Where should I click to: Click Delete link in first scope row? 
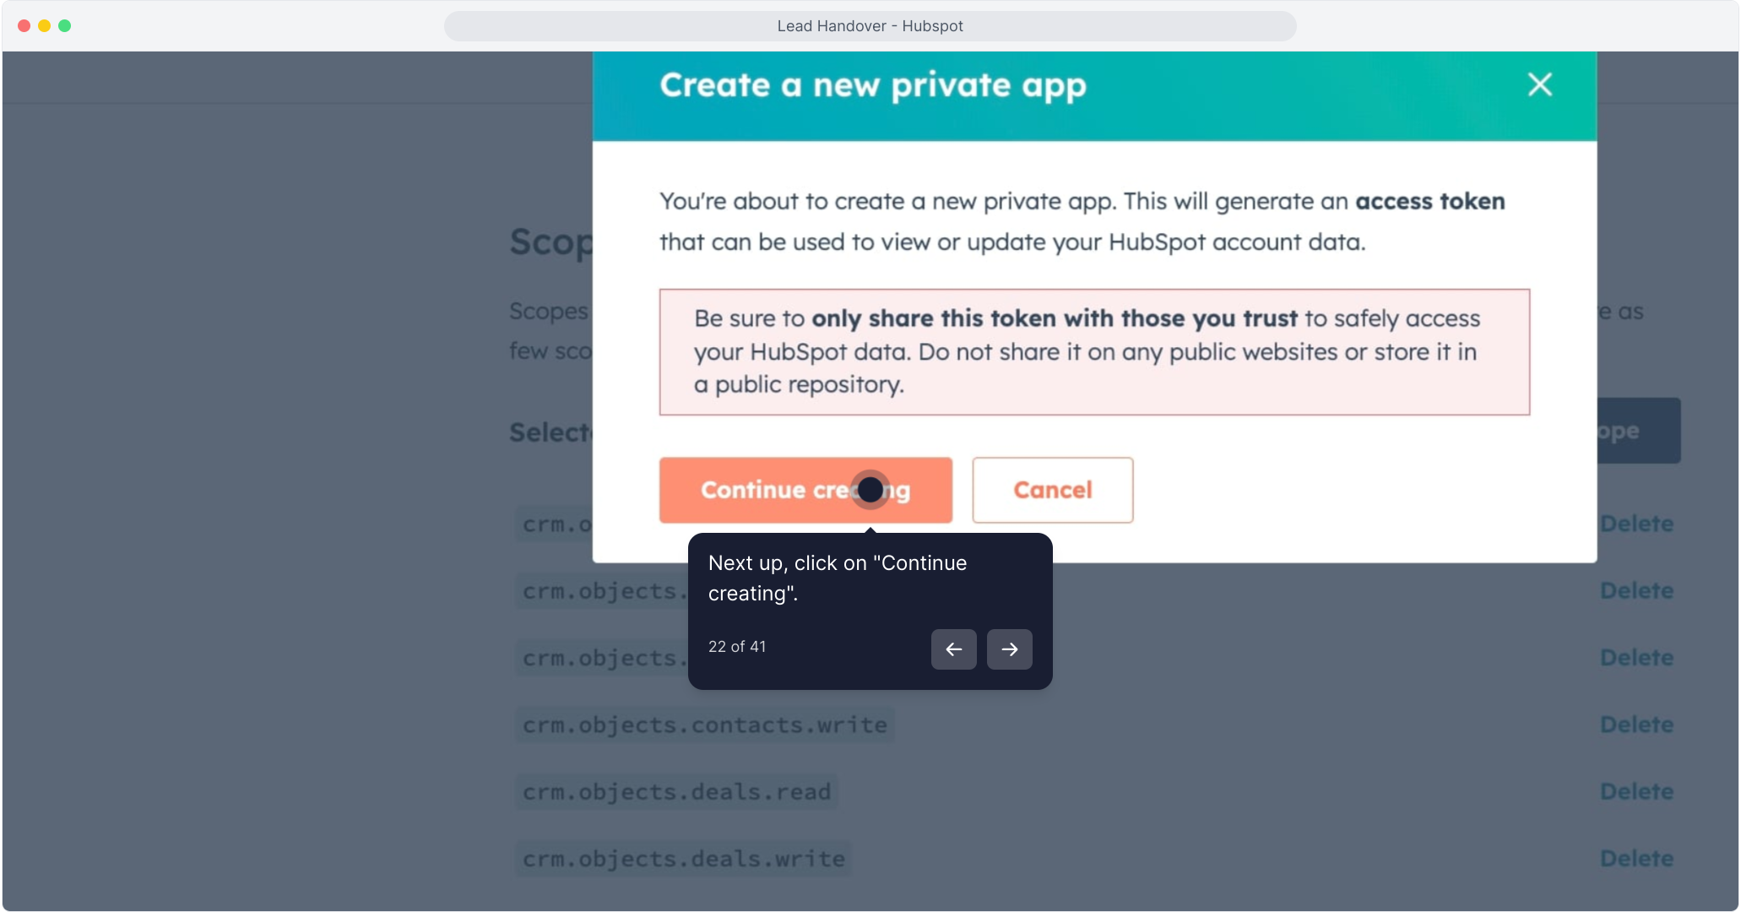coord(1636,524)
